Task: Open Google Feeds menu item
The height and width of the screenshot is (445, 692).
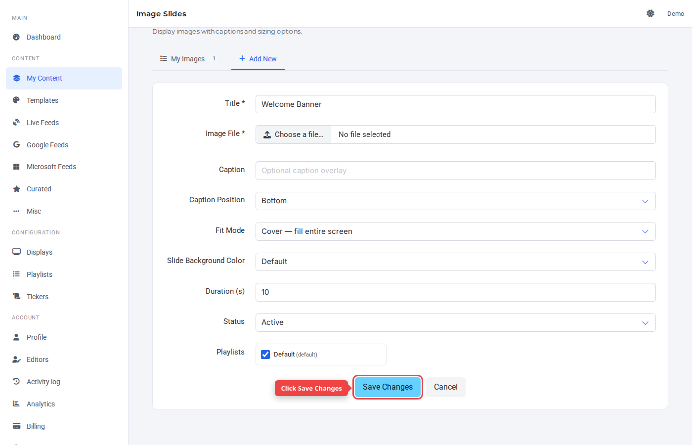Action: (x=64, y=145)
